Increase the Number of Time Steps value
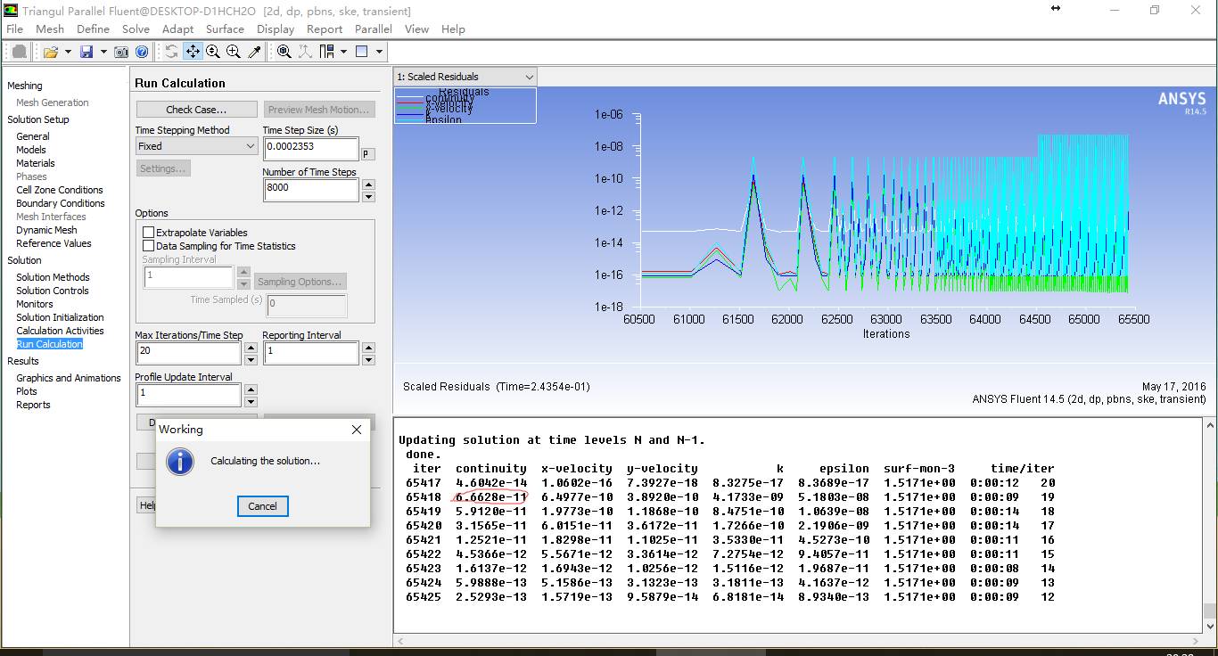Screen dimensions: 1218x656 pos(368,184)
